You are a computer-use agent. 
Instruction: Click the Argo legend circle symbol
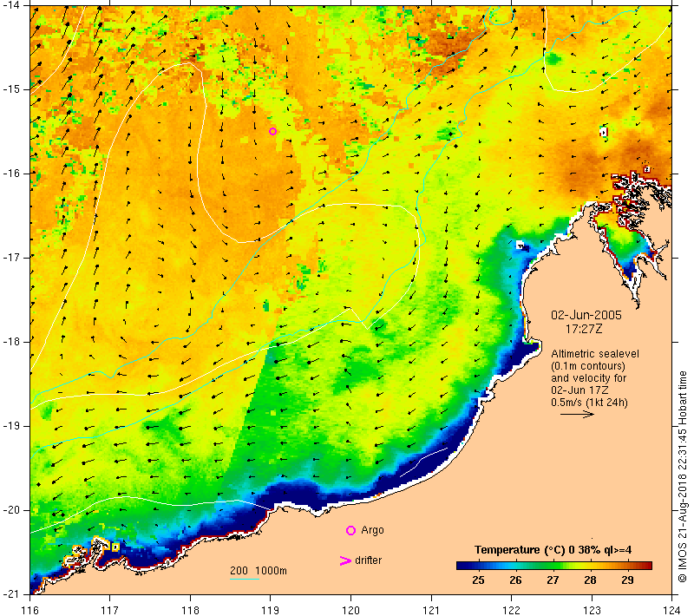350,530
